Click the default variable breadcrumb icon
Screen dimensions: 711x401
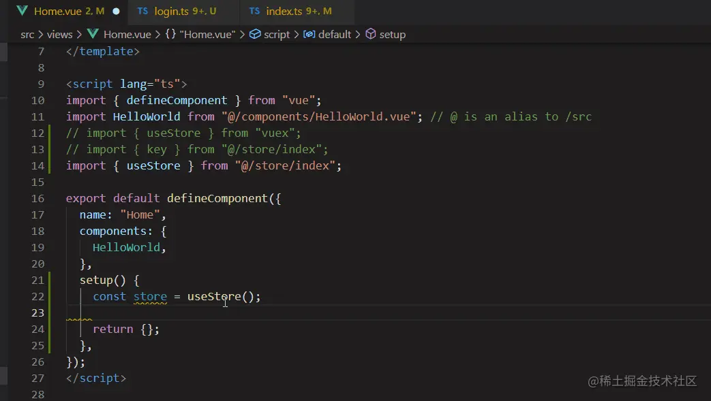click(x=309, y=34)
